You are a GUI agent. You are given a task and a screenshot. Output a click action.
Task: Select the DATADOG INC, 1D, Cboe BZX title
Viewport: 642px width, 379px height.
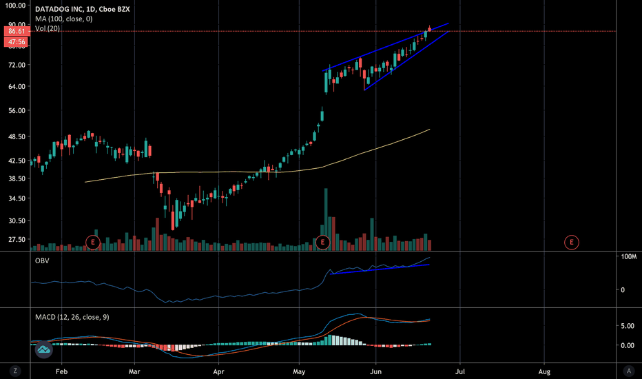(x=82, y=9)
